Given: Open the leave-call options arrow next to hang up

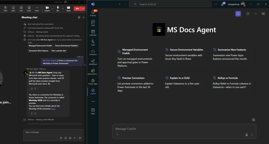Looking at the screenshot, I should click(84, 8).
